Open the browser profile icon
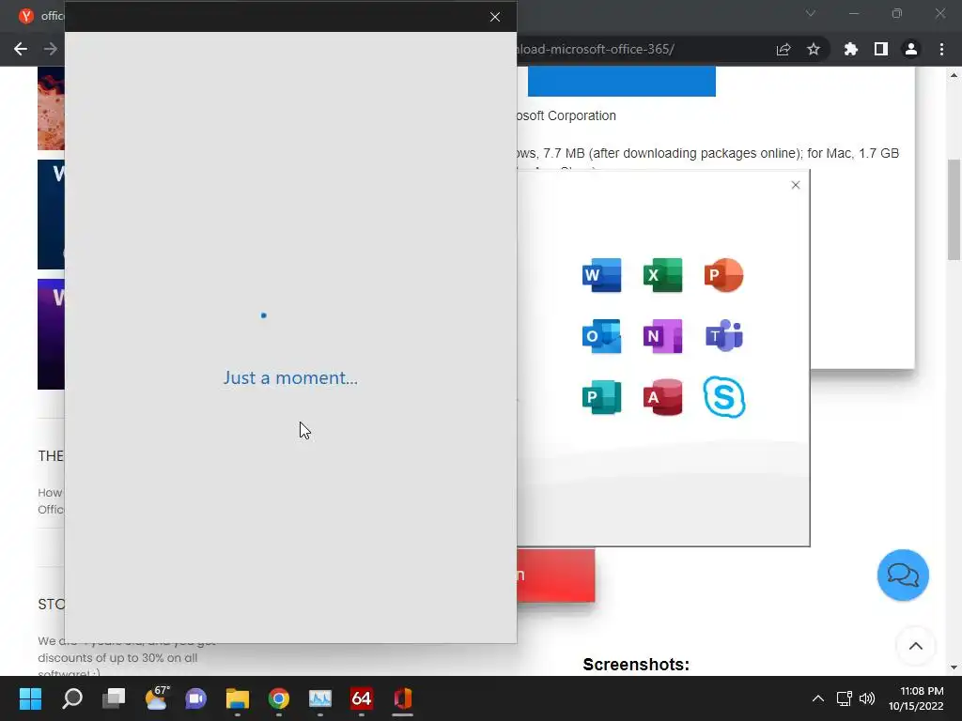962x721 pixels. (x=911, y=49)
